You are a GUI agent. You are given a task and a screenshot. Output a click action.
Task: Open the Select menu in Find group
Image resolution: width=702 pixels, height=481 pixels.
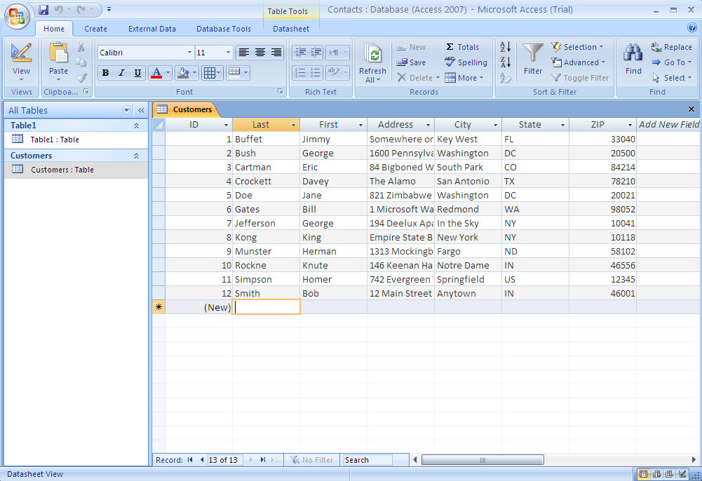click(x=672, y=78)
